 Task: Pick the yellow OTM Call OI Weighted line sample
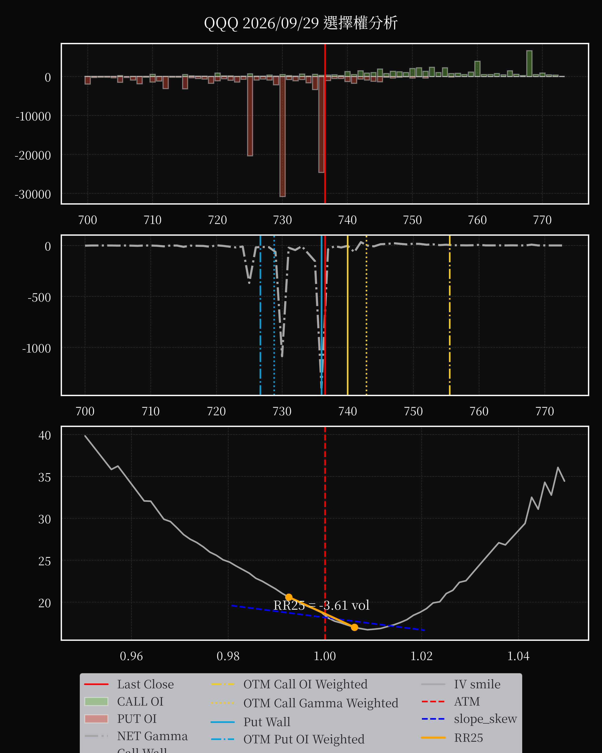(x=223, y=684)
